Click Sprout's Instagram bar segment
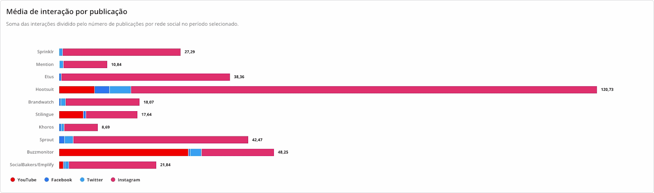This screenshot has width=654, height=193. pos(161,140)
